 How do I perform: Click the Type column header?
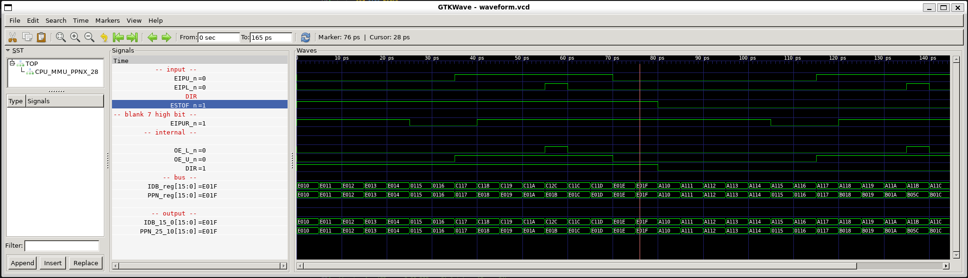coord(16,101)
